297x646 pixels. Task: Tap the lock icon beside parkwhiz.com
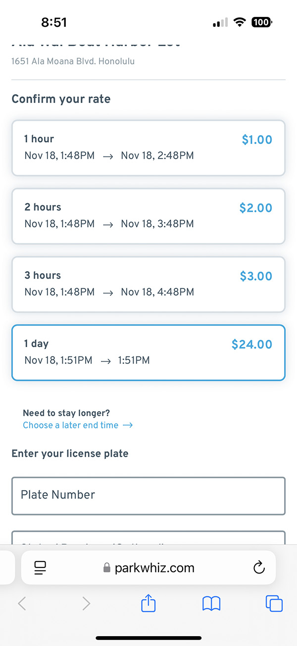[x=106, y=568]
